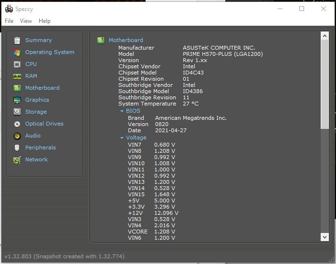The height and width of the screenshot is (264, 336).
Task: Go to the CPU section
Action: [x=31, y=64]
